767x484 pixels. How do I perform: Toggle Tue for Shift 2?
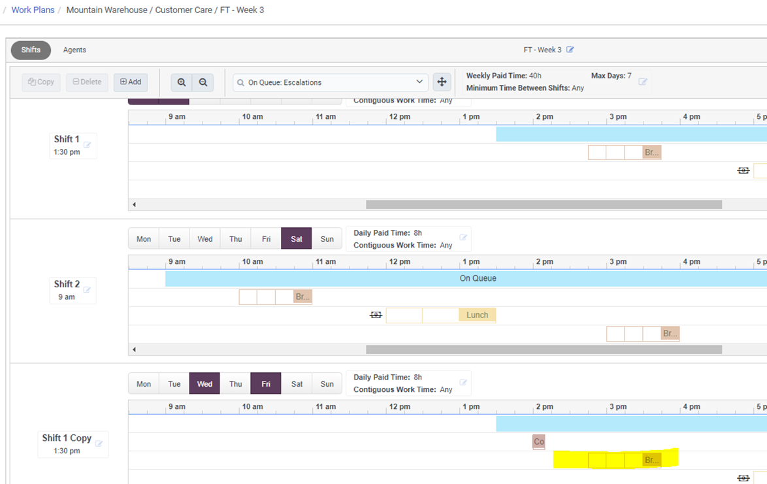point(174,238)
